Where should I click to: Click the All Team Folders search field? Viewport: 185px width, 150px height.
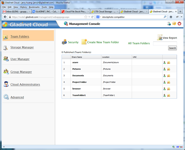point(165,43)
